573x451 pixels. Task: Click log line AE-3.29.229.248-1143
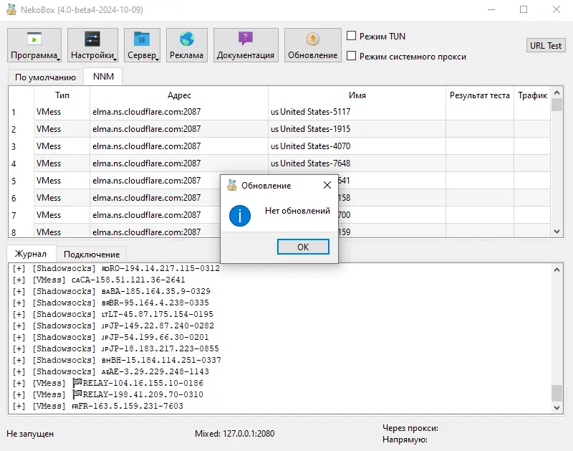(111, 371)
